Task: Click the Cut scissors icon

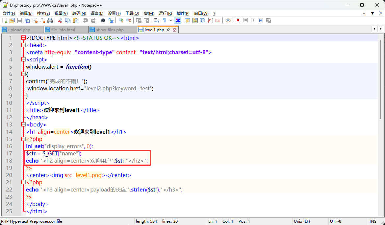Action: [x=60, y=20]
